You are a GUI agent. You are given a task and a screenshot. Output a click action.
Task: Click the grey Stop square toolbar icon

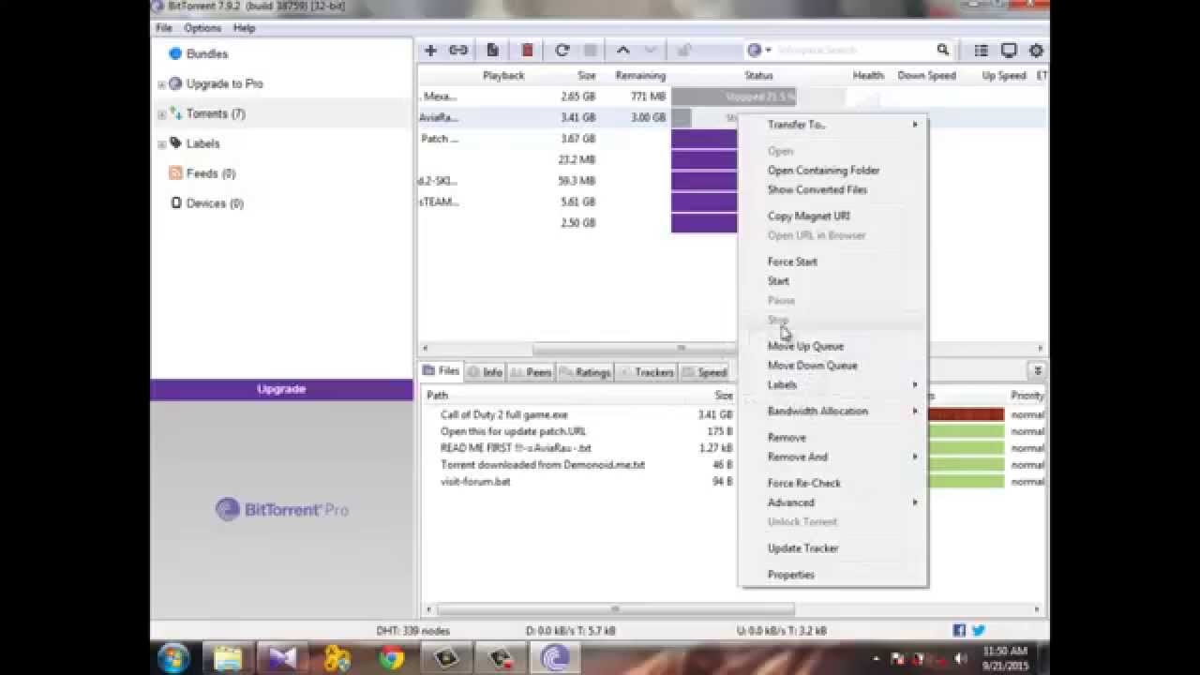(x=591, y=51)
